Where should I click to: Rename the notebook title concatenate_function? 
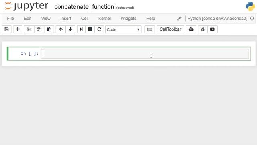pos(84,7)
